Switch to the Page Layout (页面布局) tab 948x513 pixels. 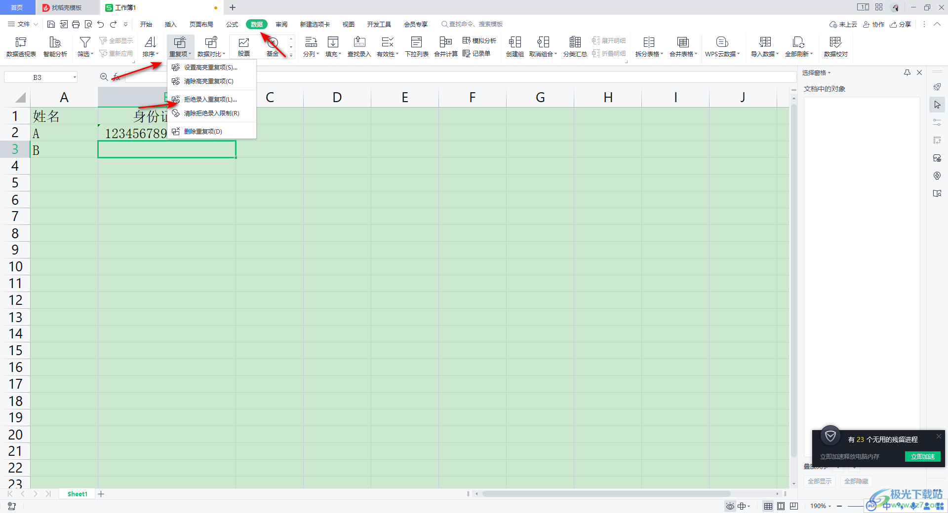pyautogui.click(x=201, y=24)
